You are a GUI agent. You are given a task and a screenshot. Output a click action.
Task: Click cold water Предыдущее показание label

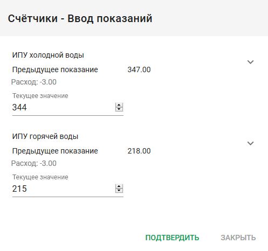(55, 69)
